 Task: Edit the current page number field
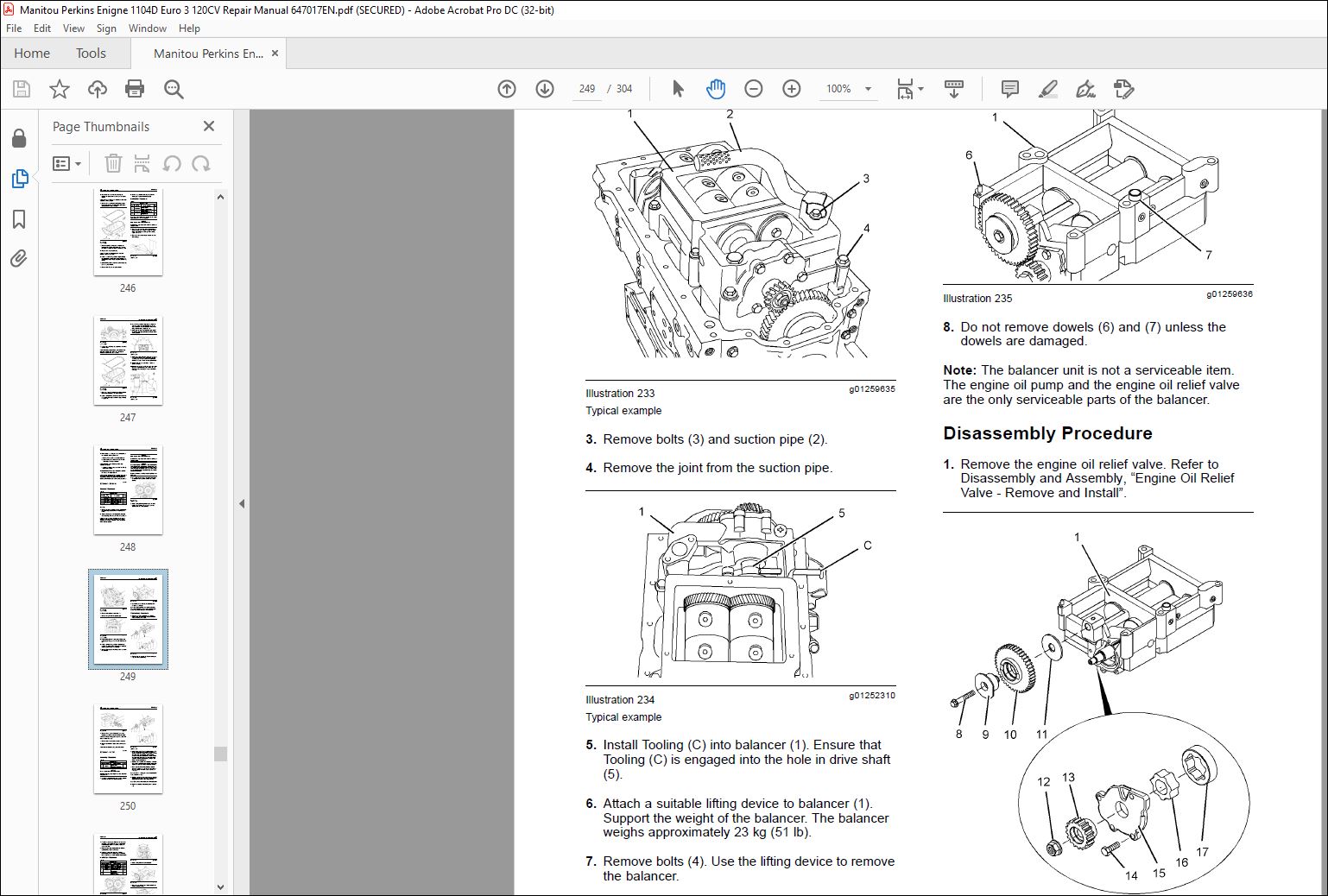(587, 89)
